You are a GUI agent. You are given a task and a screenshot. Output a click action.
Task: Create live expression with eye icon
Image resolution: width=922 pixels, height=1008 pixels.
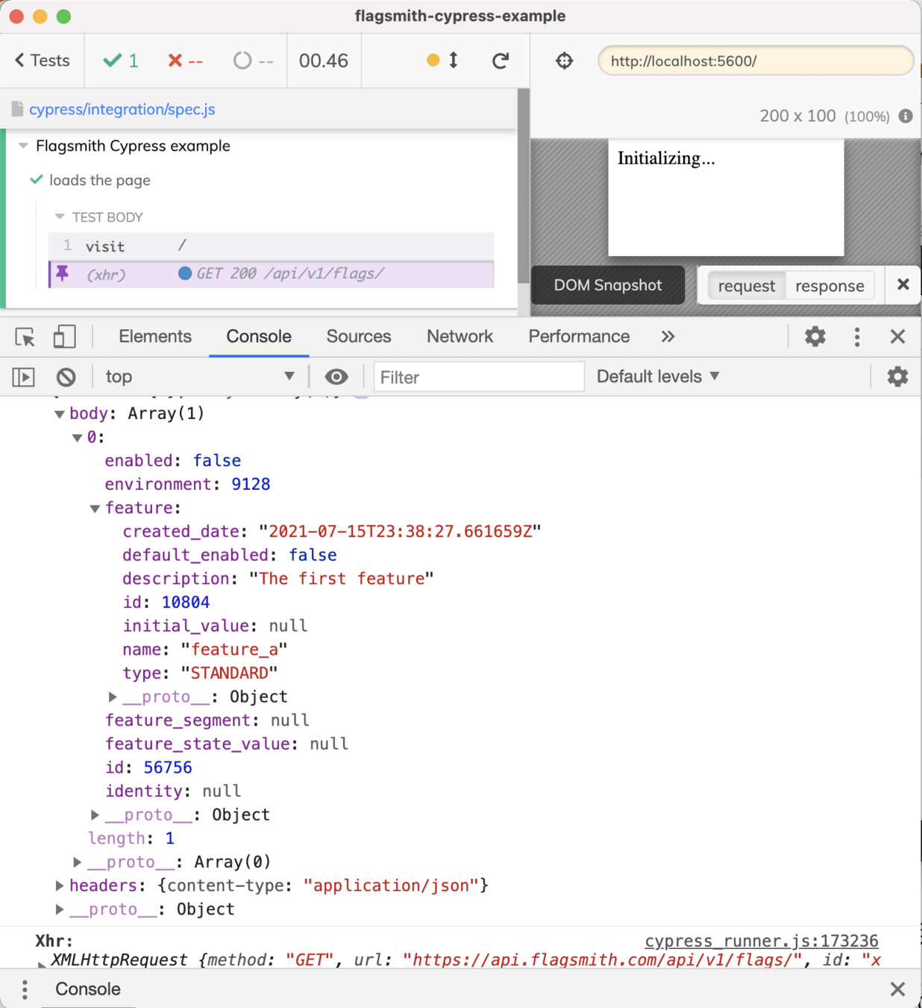coord(336,377)
